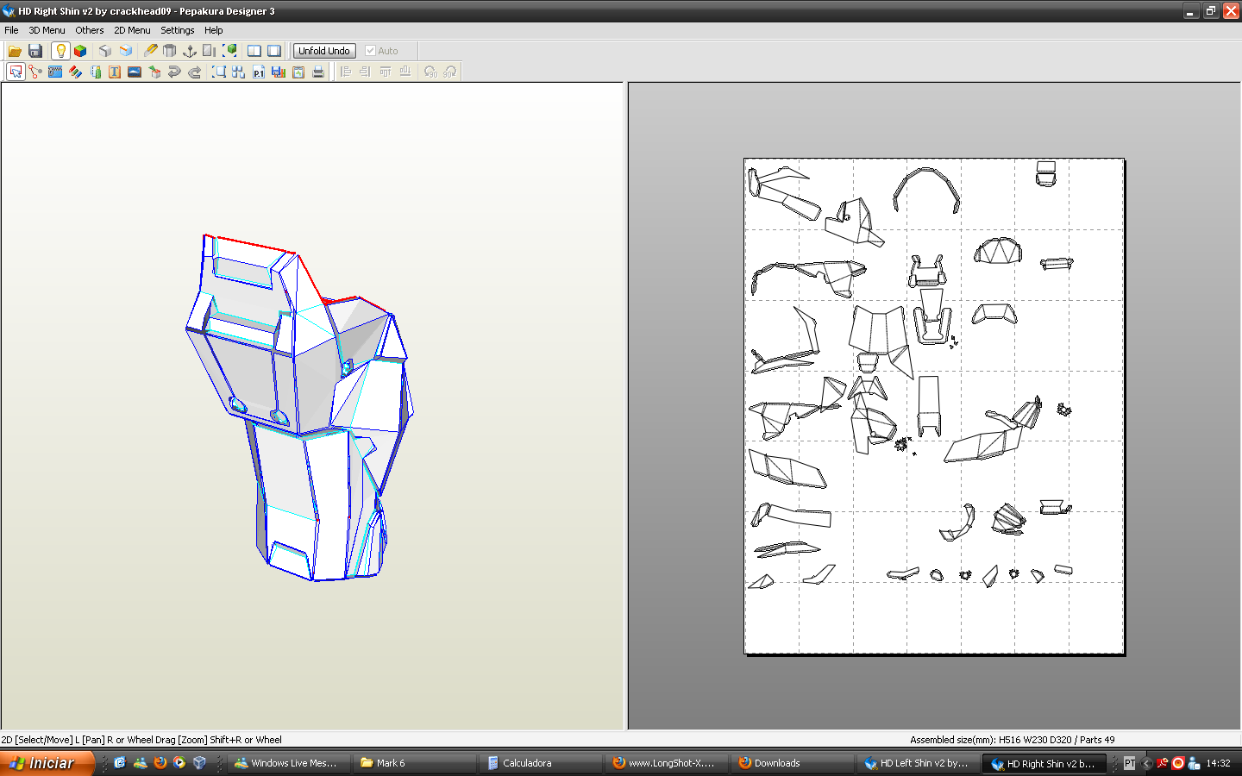The width and height of the screenshot is (1242, 776).
Task: Toggle the light bulb lighting switch
Action: pyautogui.click(x=60, y=51)
